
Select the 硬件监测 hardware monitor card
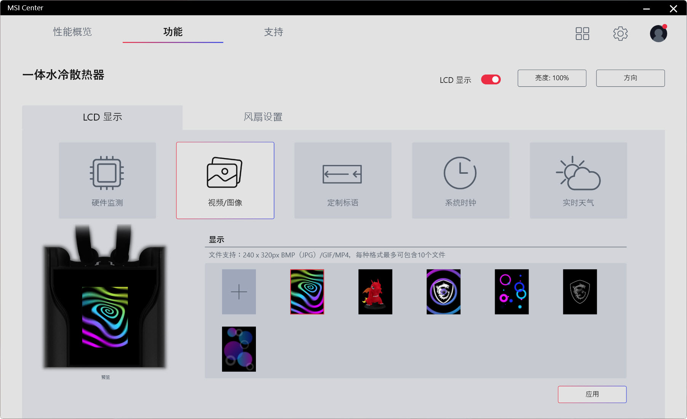point(107,180)
